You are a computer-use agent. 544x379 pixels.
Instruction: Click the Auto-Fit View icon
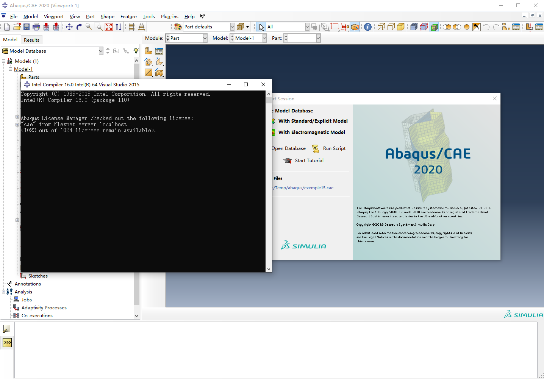click(109, 27)
